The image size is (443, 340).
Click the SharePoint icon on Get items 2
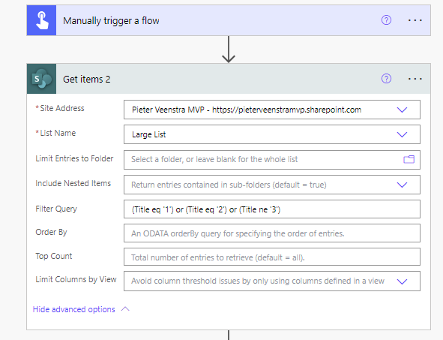41,79
